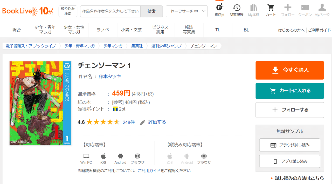The height and width of the screenshot is (184, 332).
Task: Open the 絞り込み検索 filter options
Action: click(68, 11)
